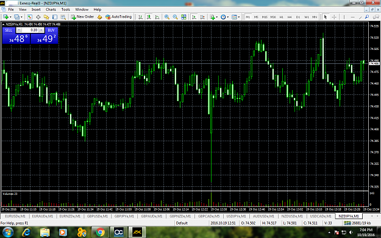Open Google Chrome from the taskbar

point(100,233)
